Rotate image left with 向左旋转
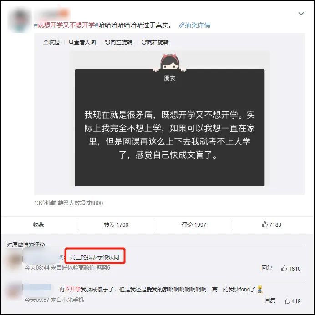 (118, 42)
